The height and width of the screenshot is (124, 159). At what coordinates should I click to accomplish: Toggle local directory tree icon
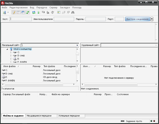(18, 12)
